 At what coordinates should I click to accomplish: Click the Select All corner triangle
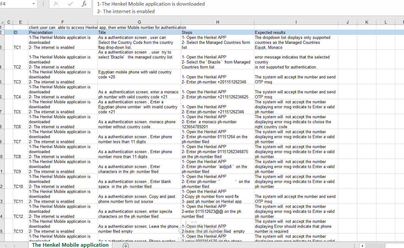[x=2, y=22]
